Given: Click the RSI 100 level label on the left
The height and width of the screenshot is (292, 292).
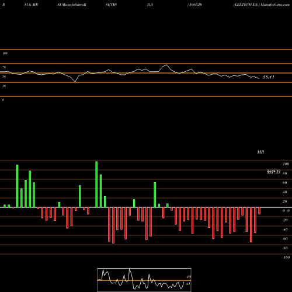Looking at the screenshot, I should pyautogui.click(x=5, y=53).
